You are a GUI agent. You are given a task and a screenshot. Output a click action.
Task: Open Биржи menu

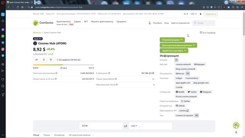pyautogui.click(x=77, y=21)
